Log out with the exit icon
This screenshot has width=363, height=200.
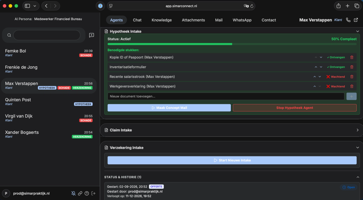(93, 193)
